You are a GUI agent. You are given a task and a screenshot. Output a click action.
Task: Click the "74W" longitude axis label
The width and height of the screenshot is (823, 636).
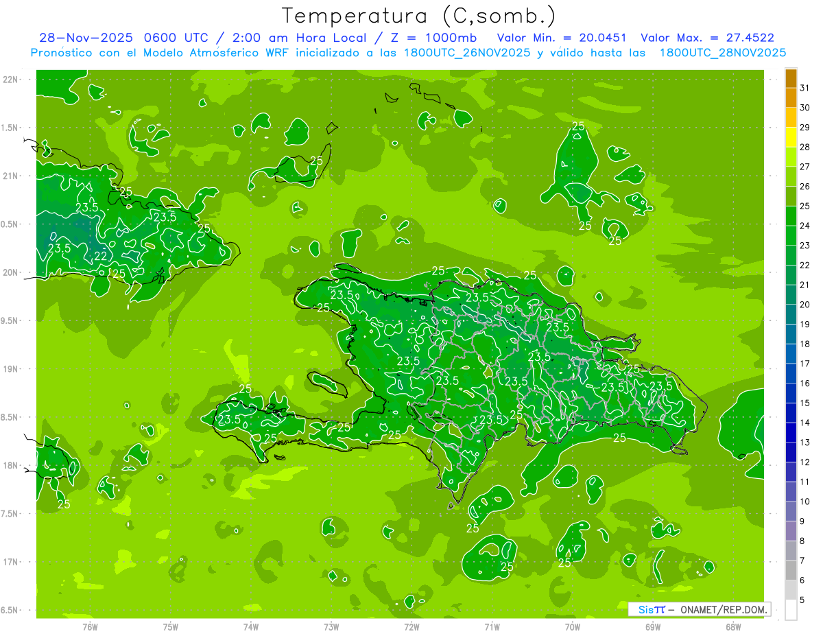pos(251,626)
